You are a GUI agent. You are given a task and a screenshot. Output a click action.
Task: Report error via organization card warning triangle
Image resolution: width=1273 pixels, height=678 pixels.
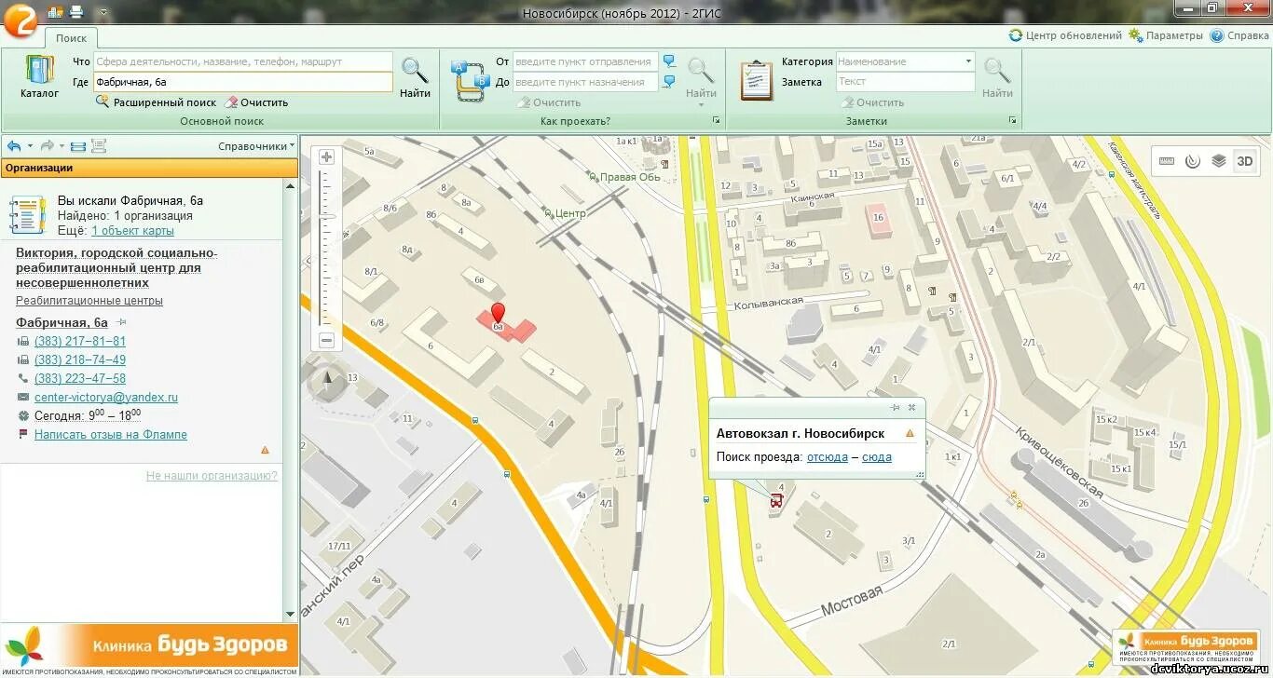pyautogui.click(x=265, y=450)
